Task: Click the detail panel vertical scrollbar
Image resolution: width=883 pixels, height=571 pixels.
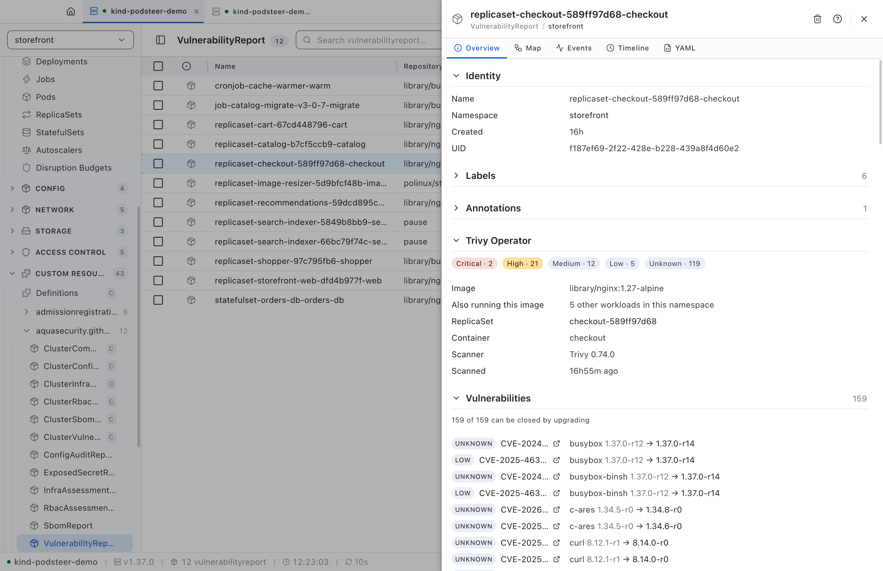Action: pyautogui.click(x=880, y=102)
